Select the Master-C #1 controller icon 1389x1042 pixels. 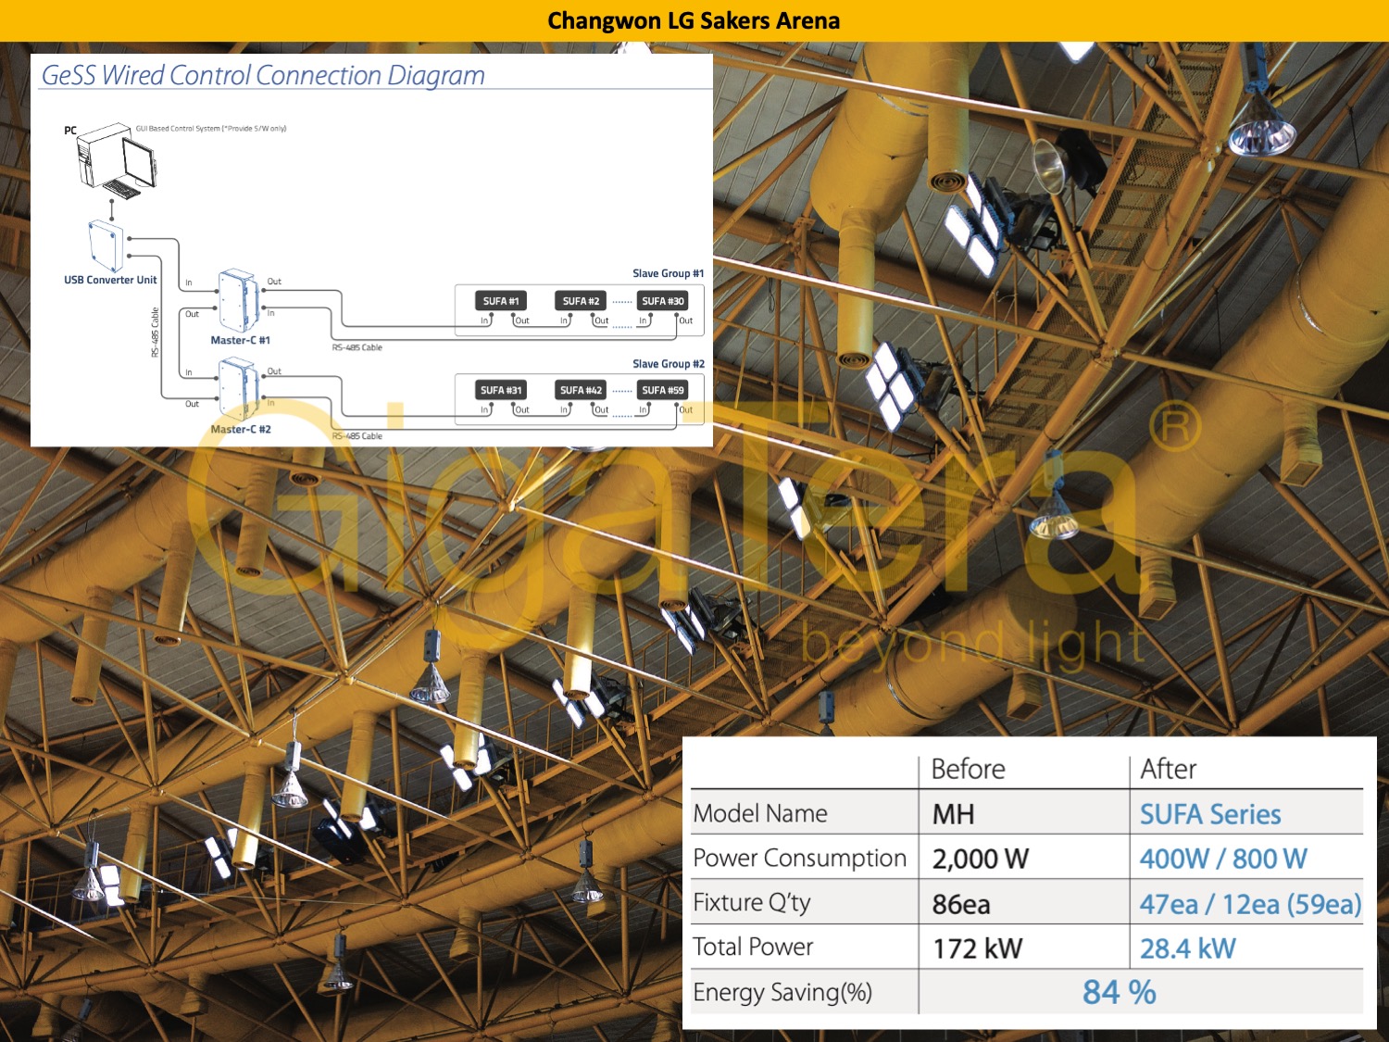click(x=239, y=301)
